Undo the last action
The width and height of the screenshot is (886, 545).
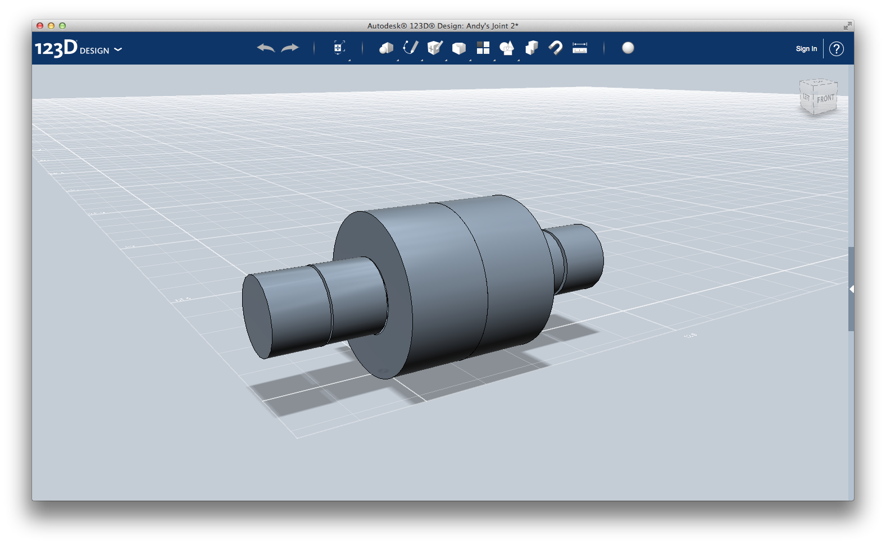point(266,48)
